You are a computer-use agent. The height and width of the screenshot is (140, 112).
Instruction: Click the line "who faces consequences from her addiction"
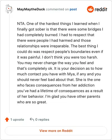(56, 85)
